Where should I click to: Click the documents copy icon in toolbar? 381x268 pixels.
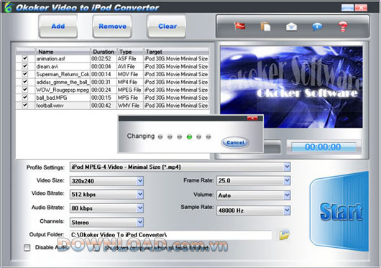point(265,26)
